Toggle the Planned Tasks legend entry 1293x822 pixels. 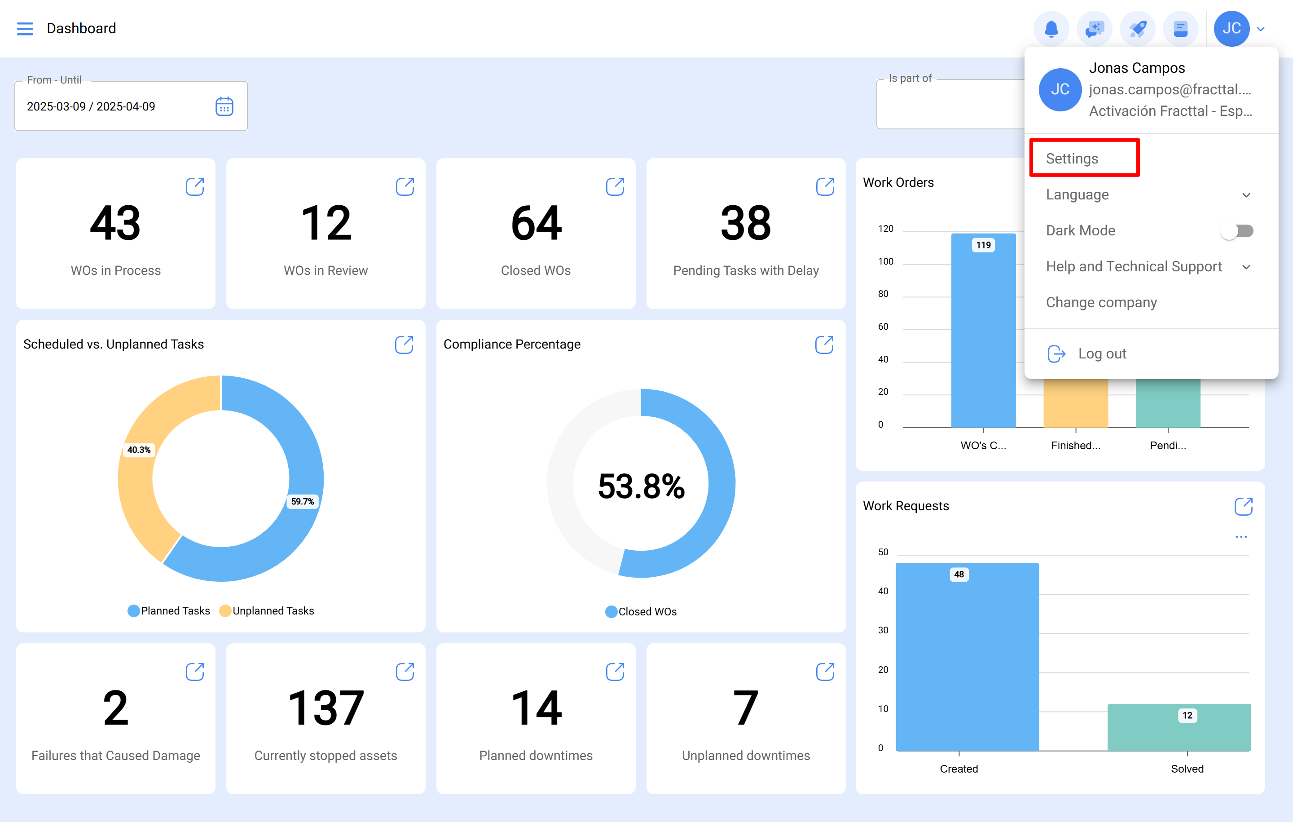tap(169, 610)
